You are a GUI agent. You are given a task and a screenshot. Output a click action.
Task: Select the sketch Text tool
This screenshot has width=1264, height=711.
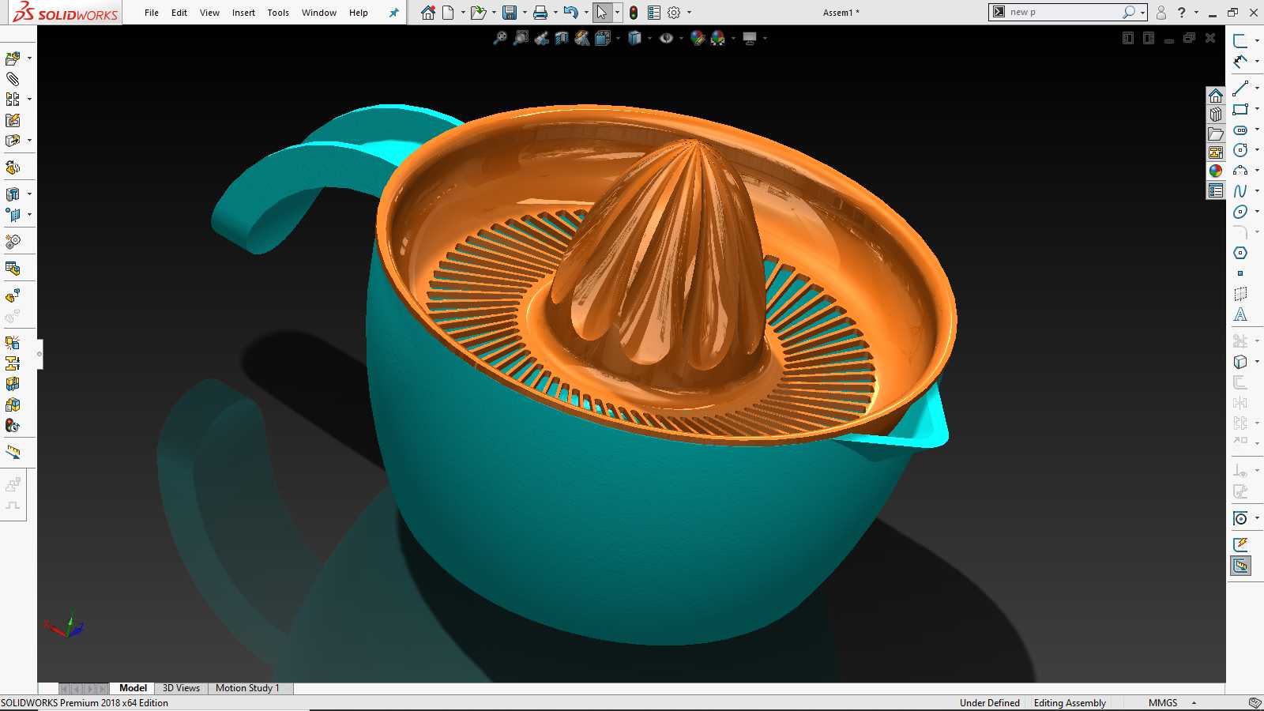tap(1240, 314)
